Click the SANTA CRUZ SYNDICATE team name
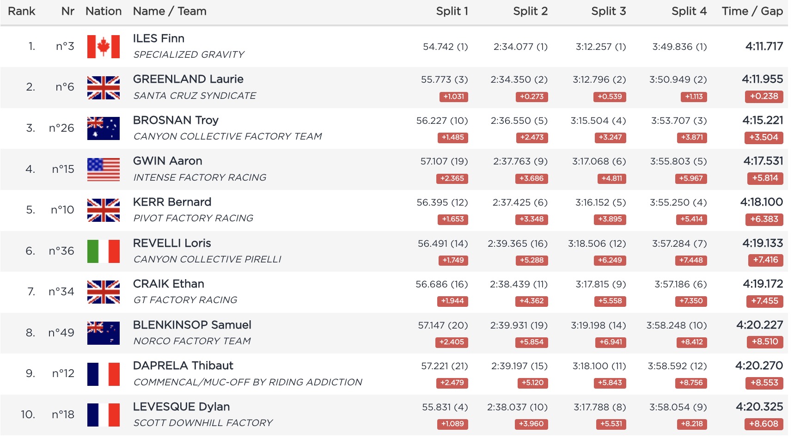The height and width of the screenshot is (439, 794). point(195,96)
